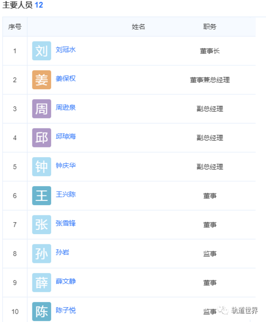266x322 pixels.
Task: Open 姜保权 profile link
Action: (x=66, y=79)
